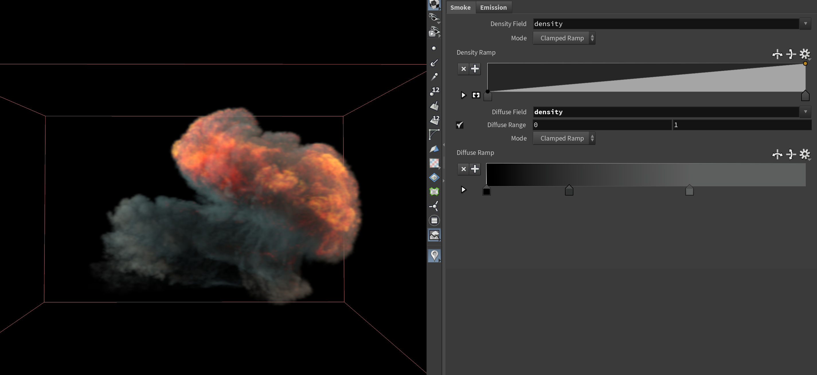Select the dark gray middle Diffuse Ramp marker

point(569,190)
